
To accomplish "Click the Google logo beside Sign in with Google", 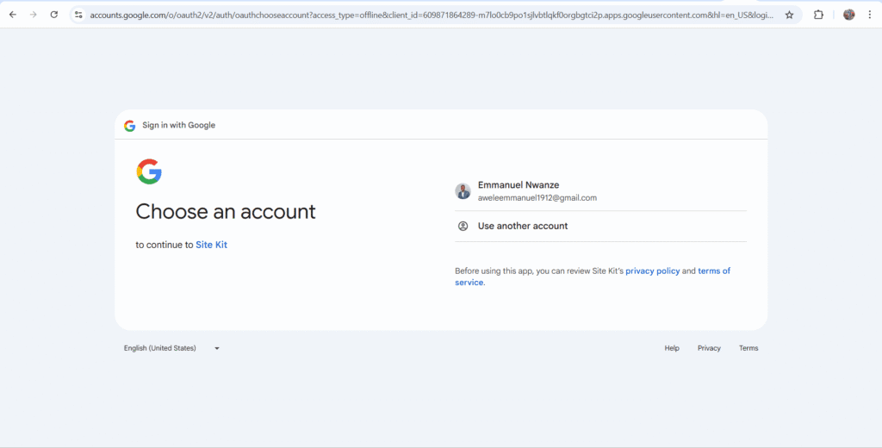I will coord(130,126).
